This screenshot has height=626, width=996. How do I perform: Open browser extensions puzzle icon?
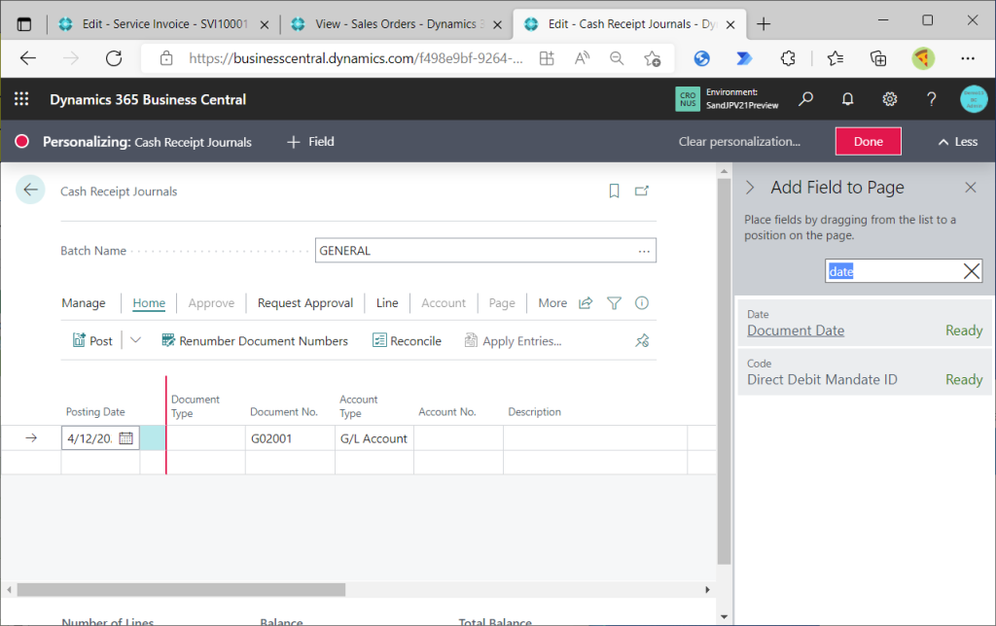click(788, 58)
